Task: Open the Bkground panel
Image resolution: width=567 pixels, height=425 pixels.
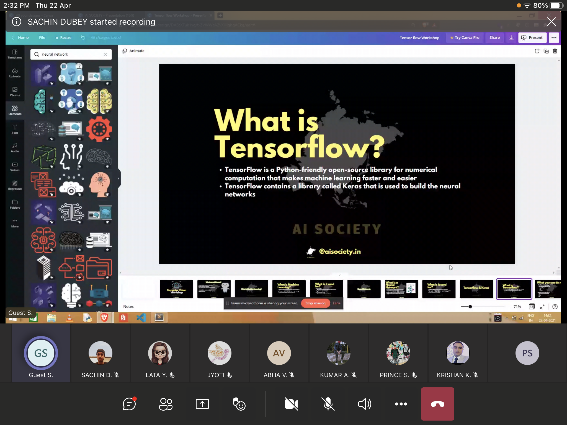Action: 15,185
